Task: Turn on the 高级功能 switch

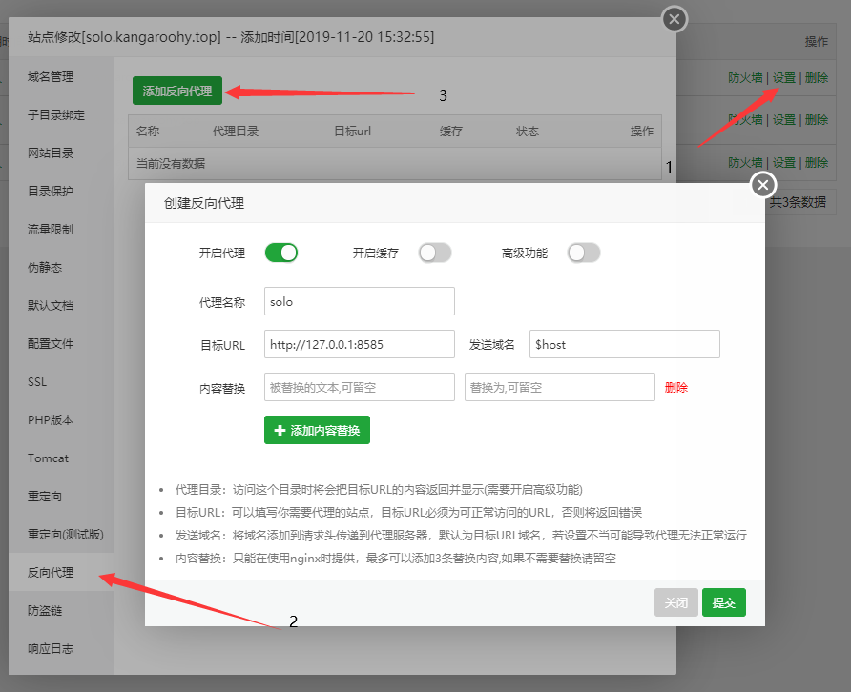Action: (x=584, y=253)
